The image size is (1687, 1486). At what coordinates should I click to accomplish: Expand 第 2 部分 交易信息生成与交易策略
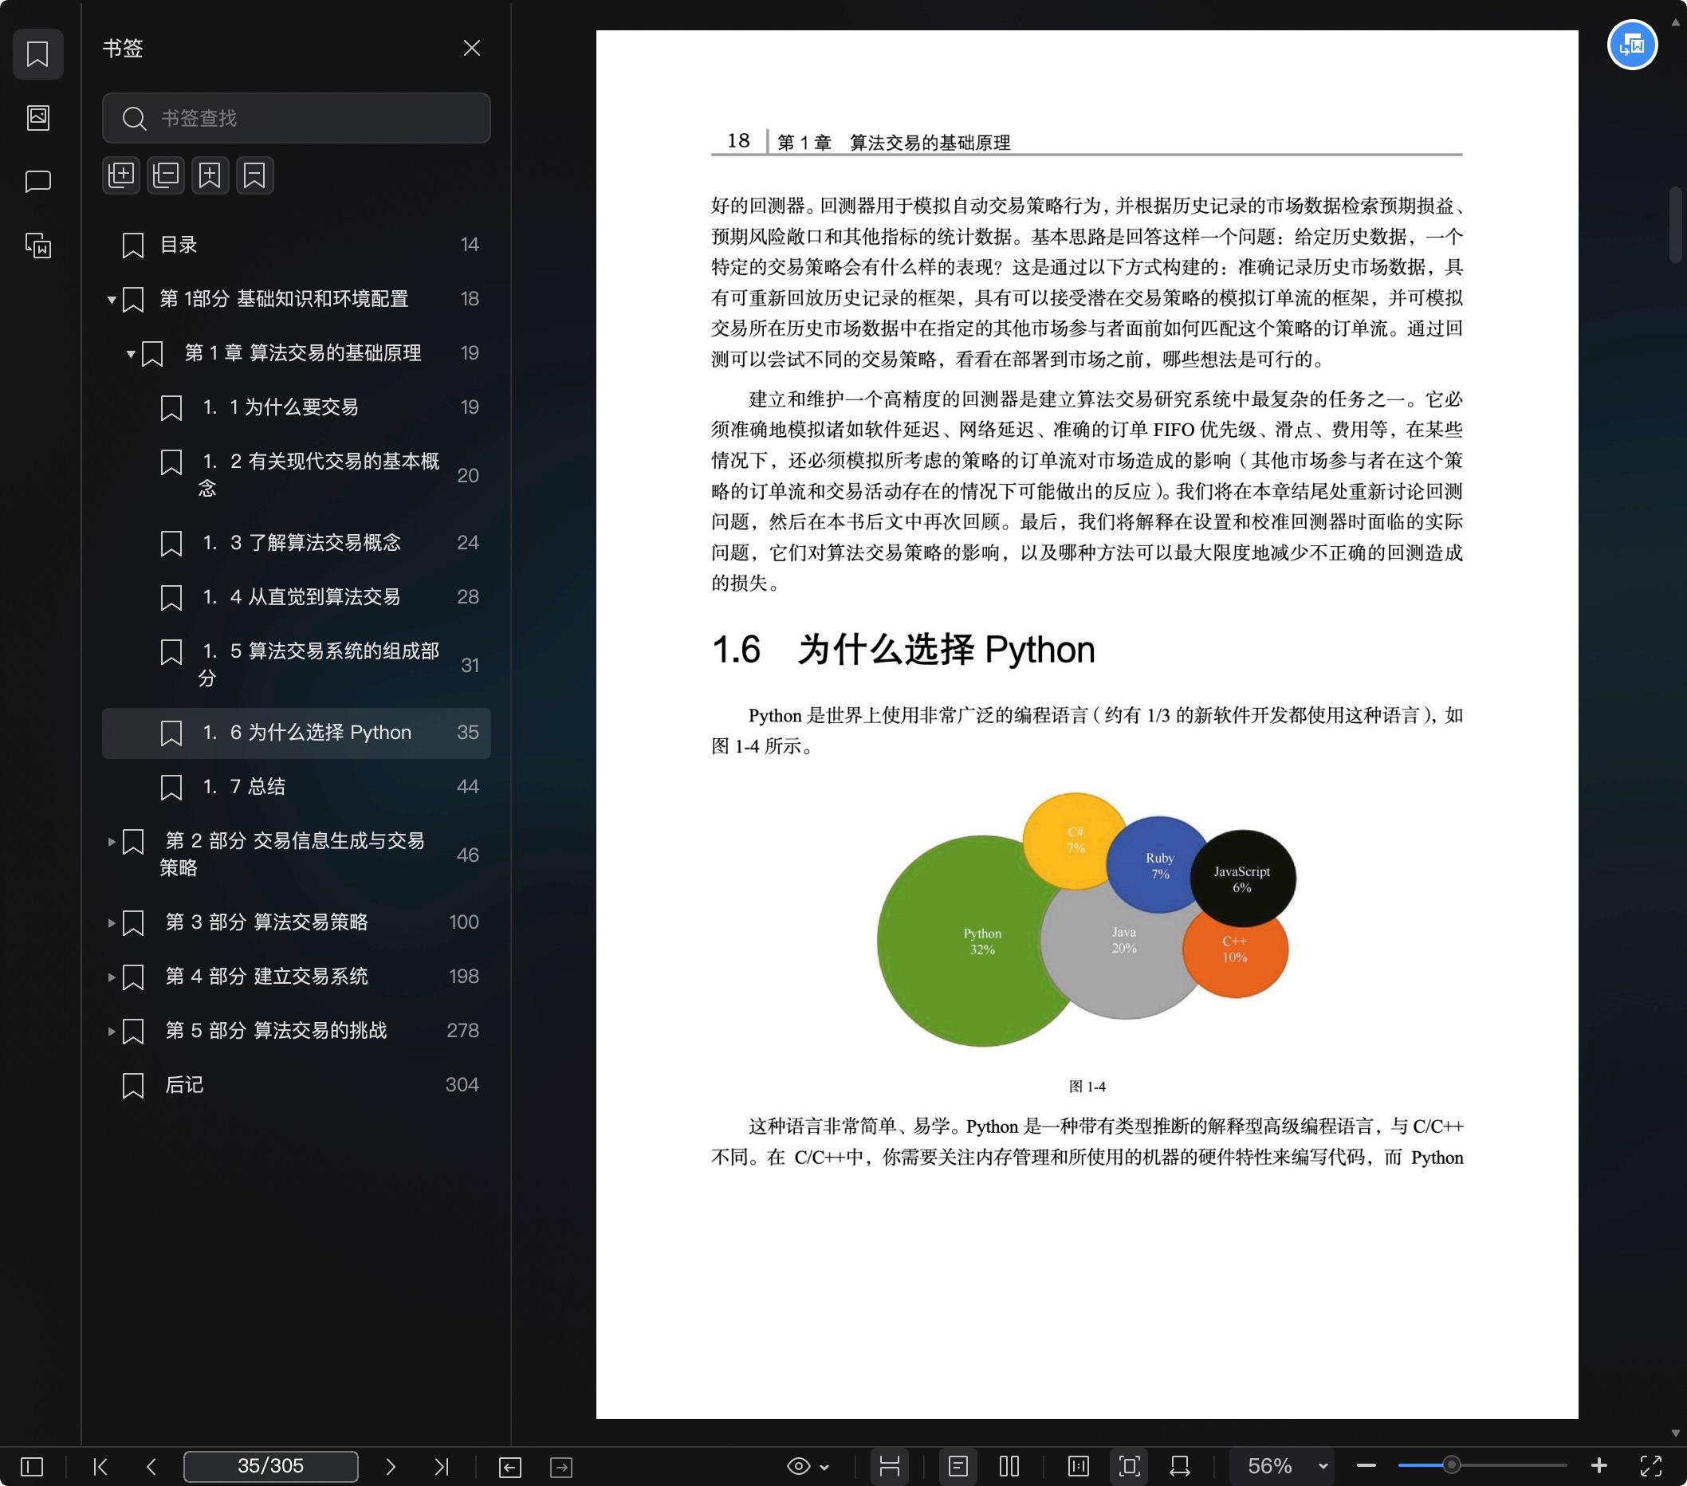[x=112, y=843]
